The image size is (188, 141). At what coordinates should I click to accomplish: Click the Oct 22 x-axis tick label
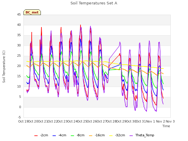(53, 121)
